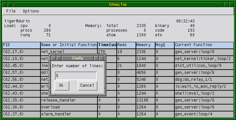Select PID cell <62.45.0>
Screen dimensions: 236x120
coord(21,66)
